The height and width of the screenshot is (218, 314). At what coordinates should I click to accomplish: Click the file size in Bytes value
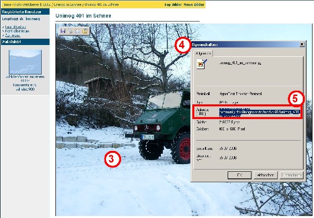click(230, 122)
